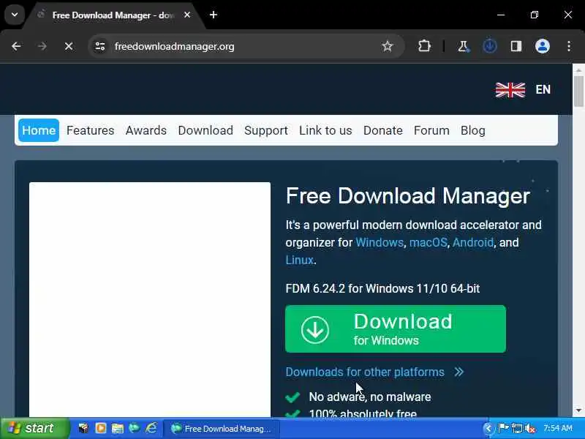Select the Home navigation tab
Screen dimensions: 585x439
[x=39, y=130]
